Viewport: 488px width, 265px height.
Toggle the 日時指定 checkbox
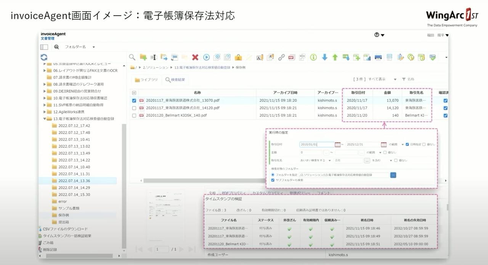pos(408,145)
